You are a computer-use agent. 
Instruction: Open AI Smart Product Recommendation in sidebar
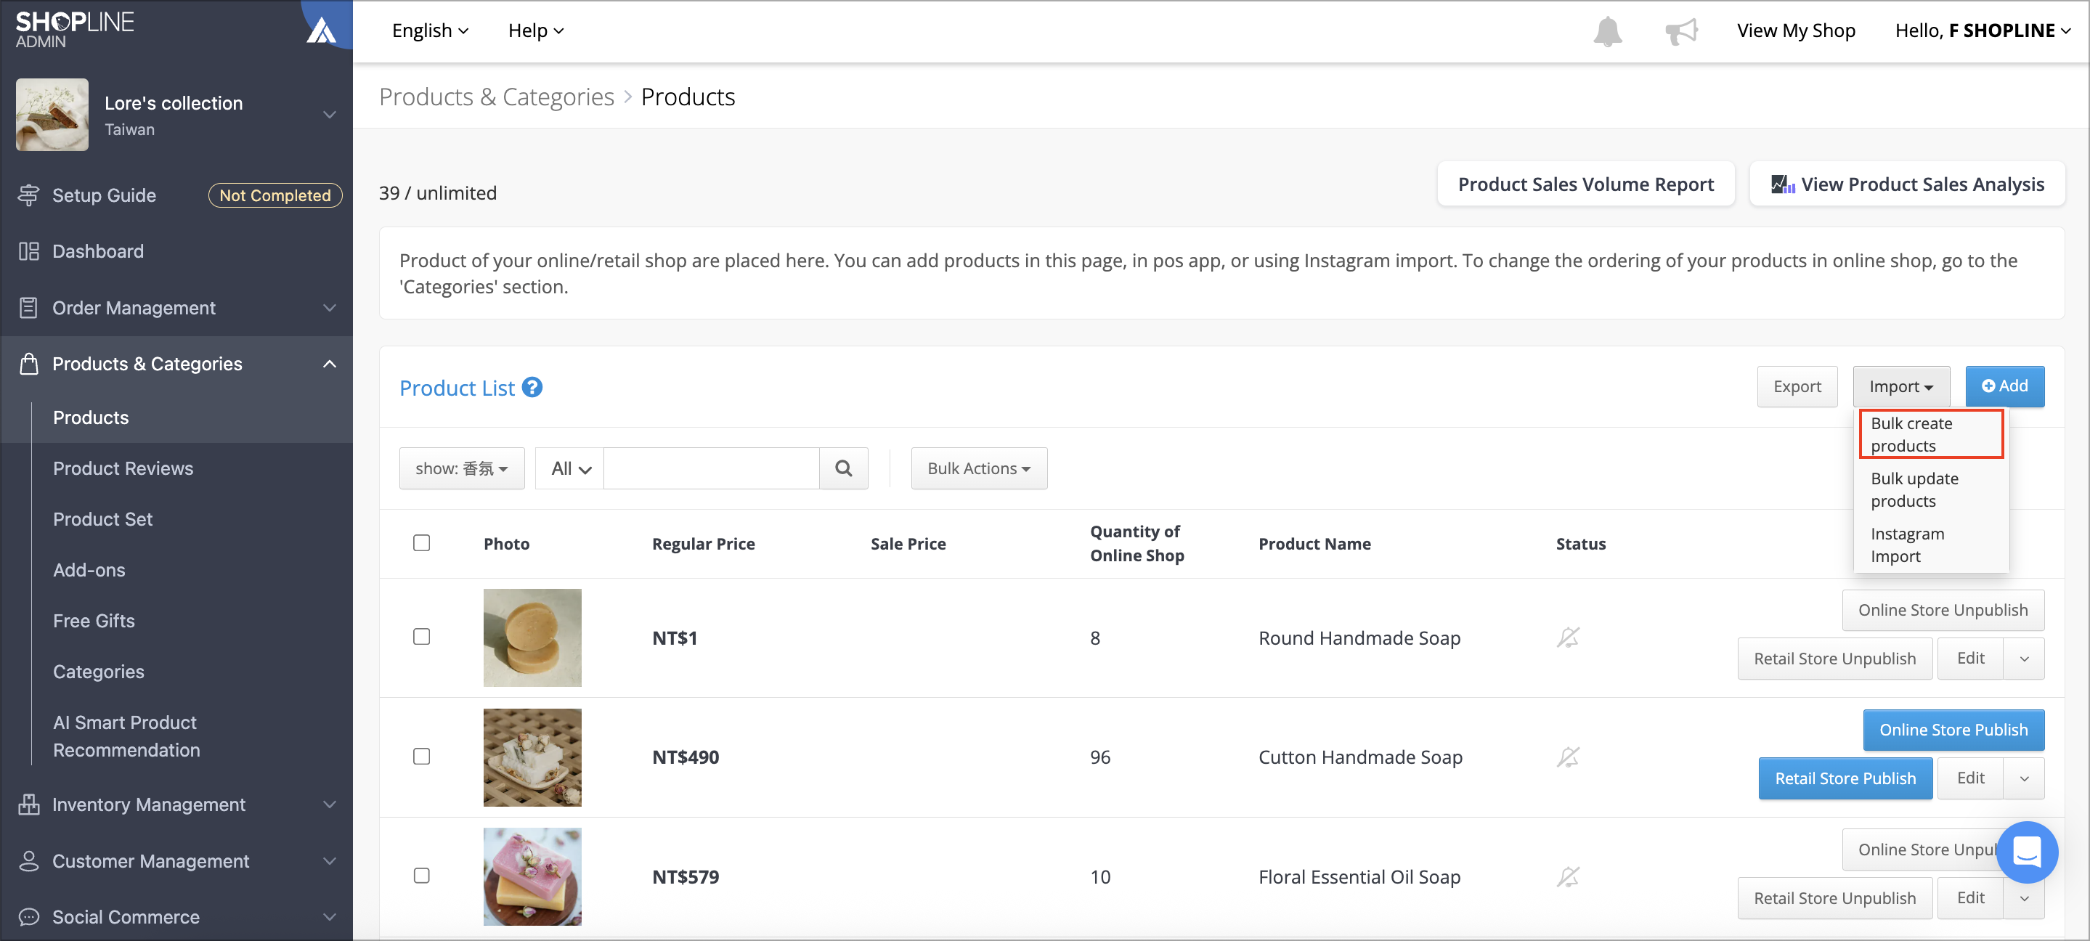[x=126, y=736]
